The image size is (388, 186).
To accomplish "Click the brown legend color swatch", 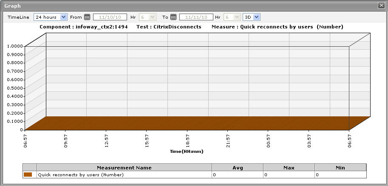I will [x=28, y=175].
